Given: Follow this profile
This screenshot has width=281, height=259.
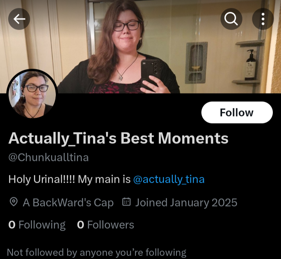Looking at the screenshot, I should (237, 113).
